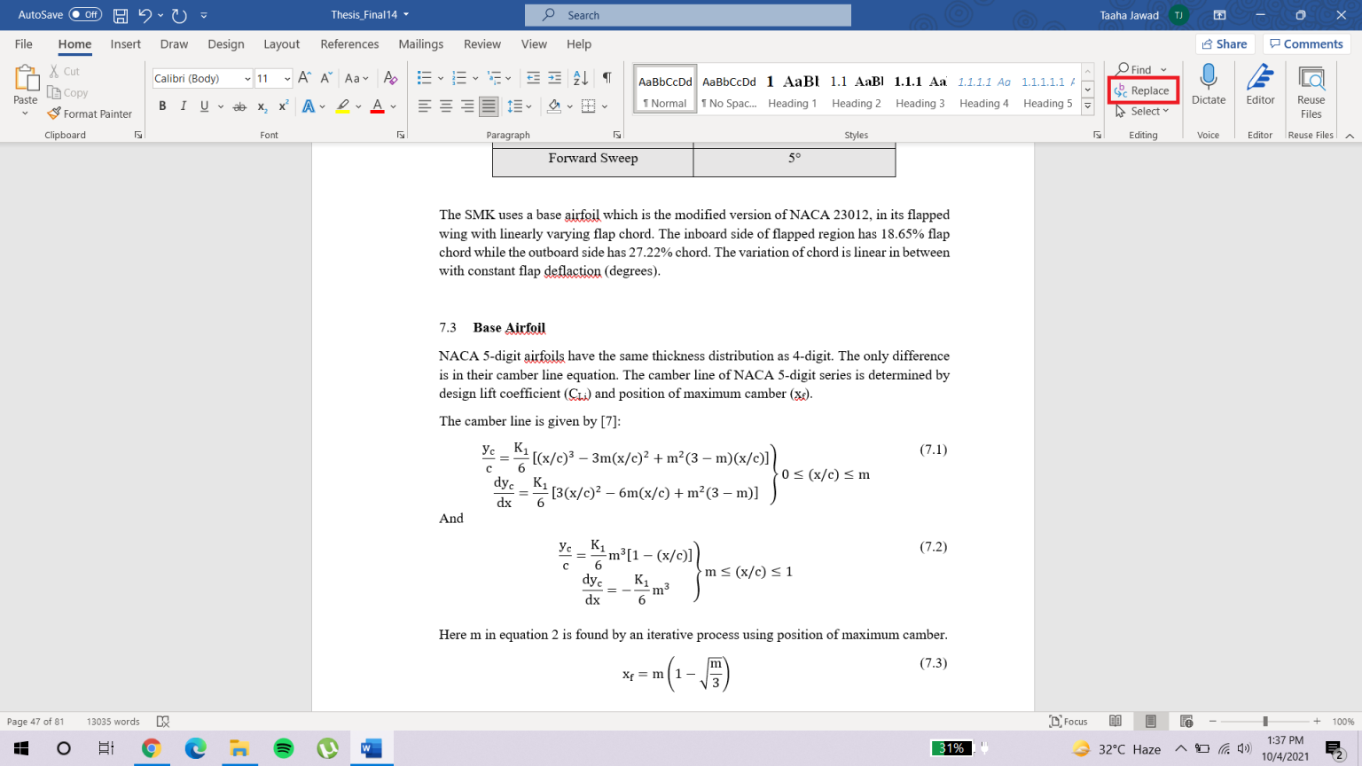Toggle the paragraph marks display

[x=607, y=78]
